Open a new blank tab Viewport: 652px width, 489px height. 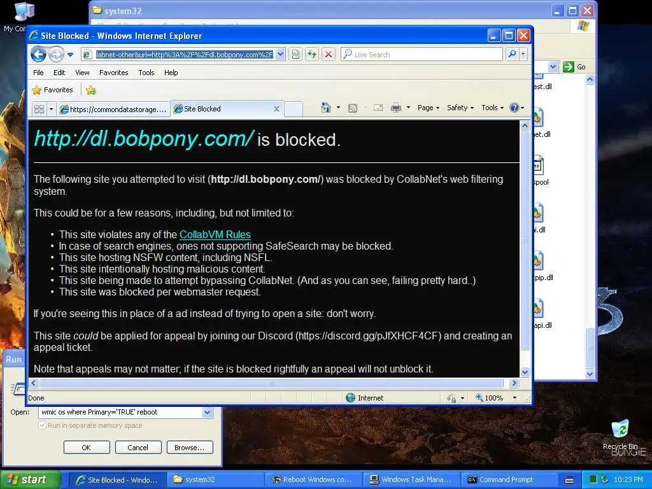click(x=294, y=109)
